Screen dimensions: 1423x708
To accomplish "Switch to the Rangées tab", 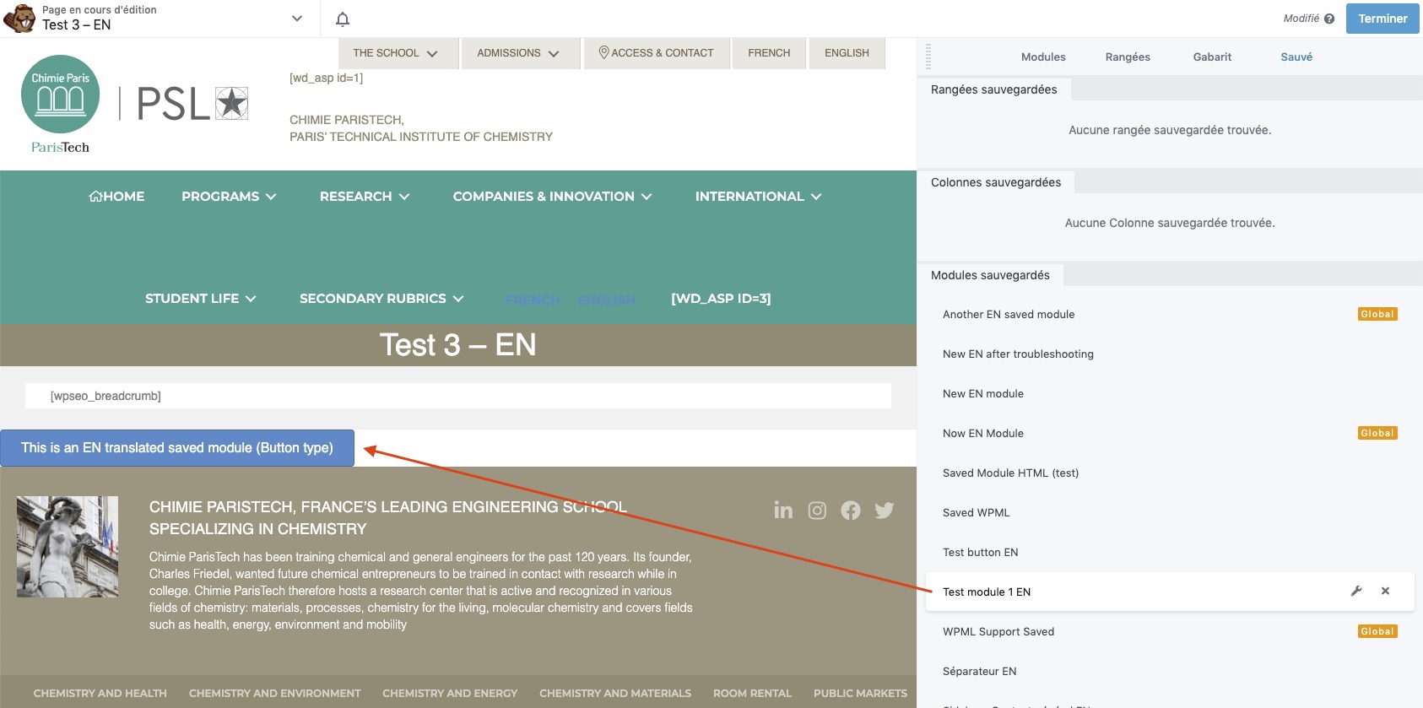I will point(1128,57).
